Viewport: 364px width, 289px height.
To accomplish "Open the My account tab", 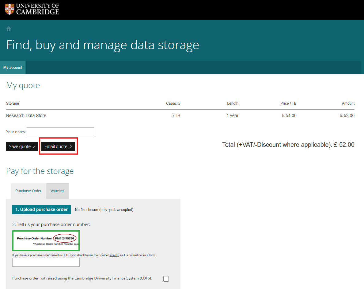I will click(13, 68).
